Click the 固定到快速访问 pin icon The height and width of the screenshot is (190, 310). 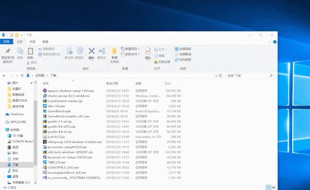click(7, 51)
